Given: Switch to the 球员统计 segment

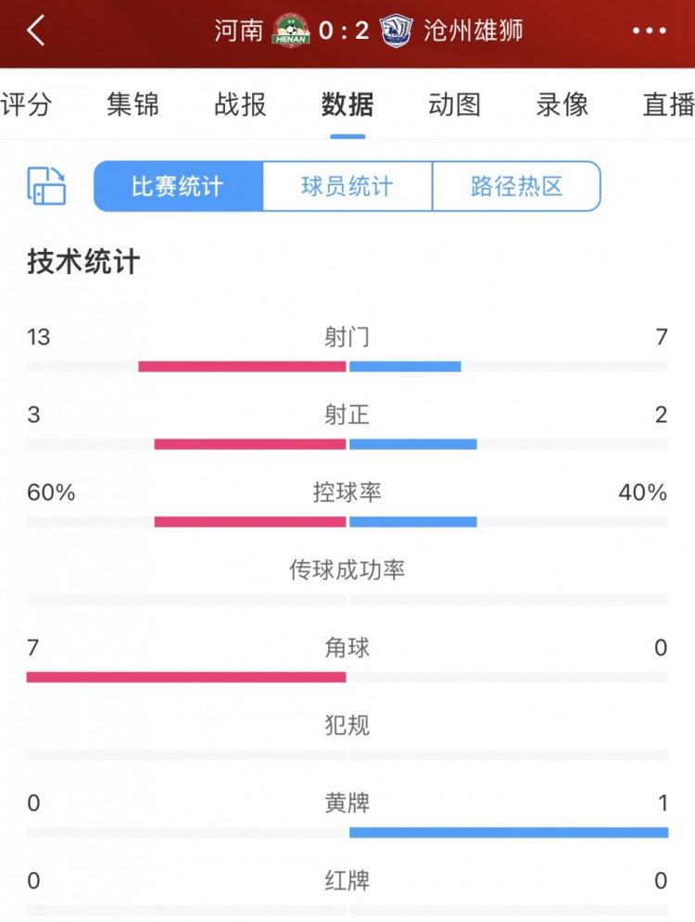Looking at the screenshot, I should tap(347, 186).
